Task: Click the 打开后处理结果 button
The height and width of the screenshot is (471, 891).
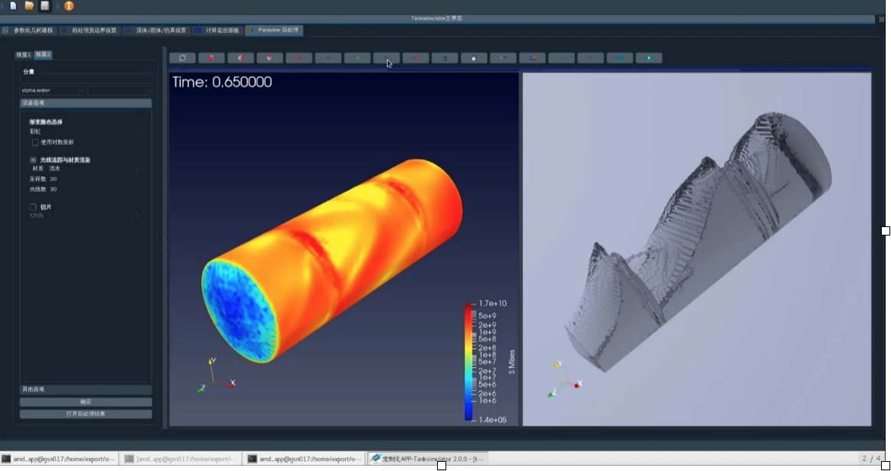Action: pyautogui.click(x=86, y=414)
